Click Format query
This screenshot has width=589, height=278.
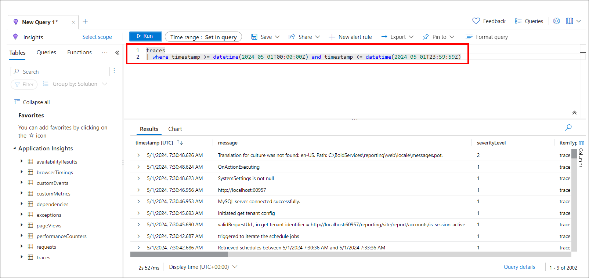coord(487,37)
